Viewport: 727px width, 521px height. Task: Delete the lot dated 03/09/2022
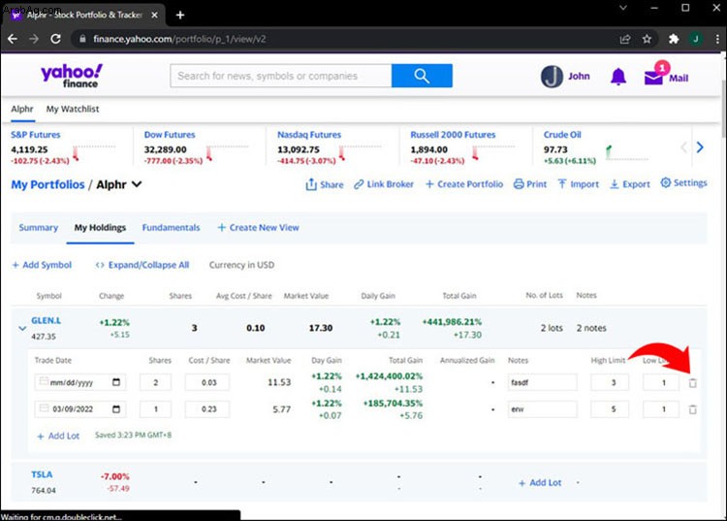[693, 409]
